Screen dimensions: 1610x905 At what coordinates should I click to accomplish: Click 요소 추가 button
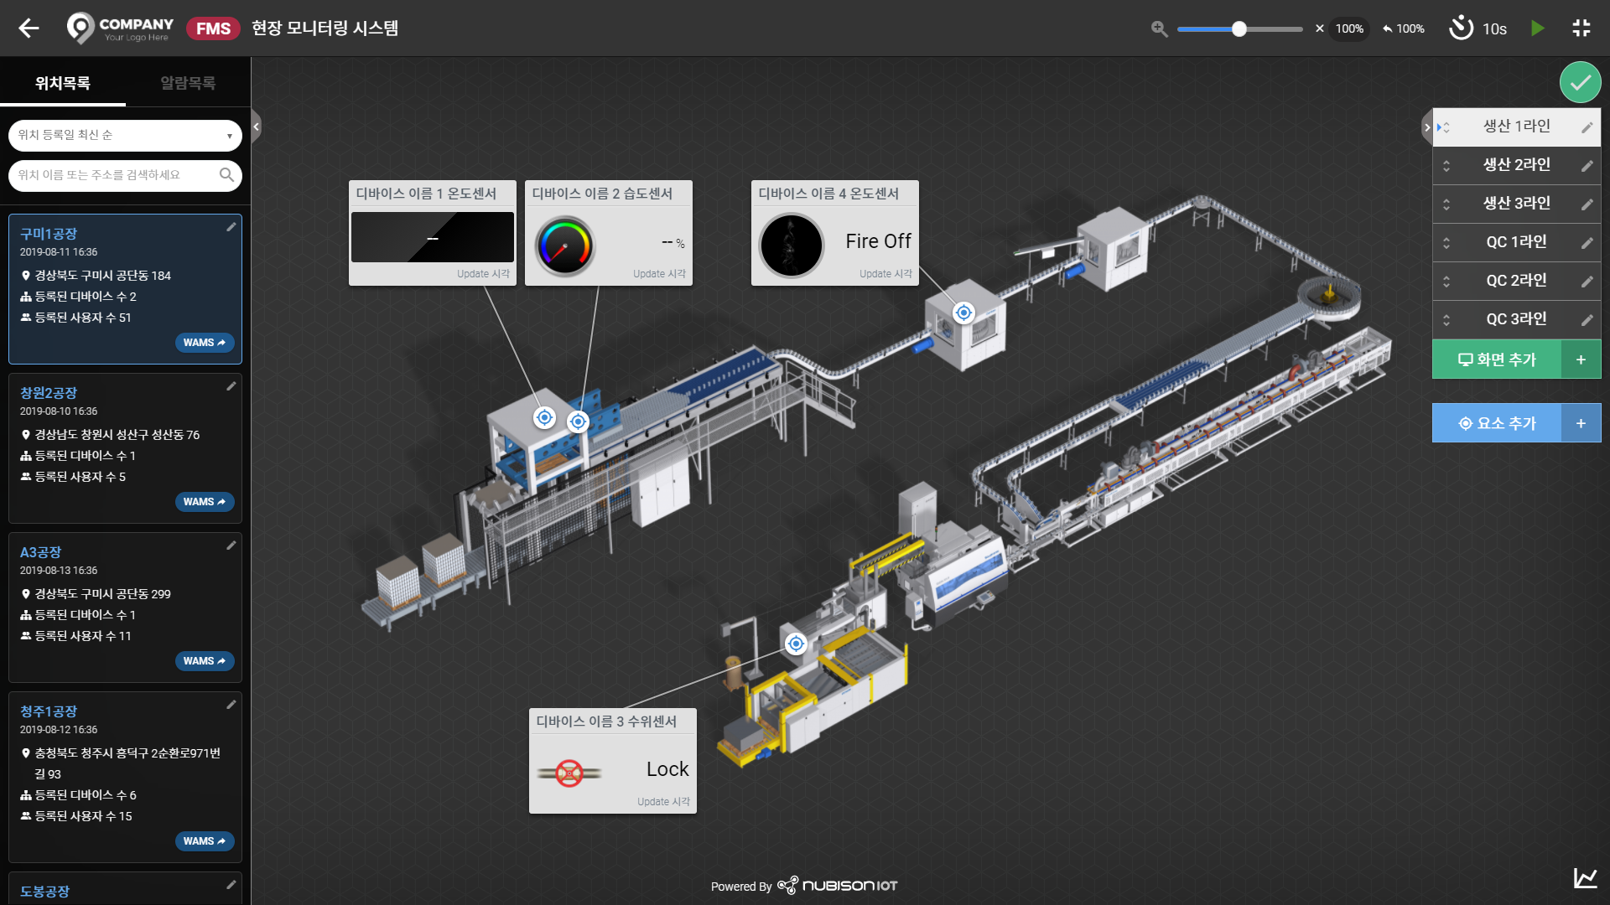pos(1497,423)
